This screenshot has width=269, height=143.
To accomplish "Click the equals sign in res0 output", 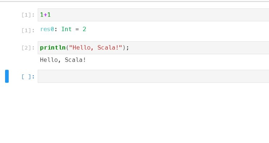I will 77,29.
